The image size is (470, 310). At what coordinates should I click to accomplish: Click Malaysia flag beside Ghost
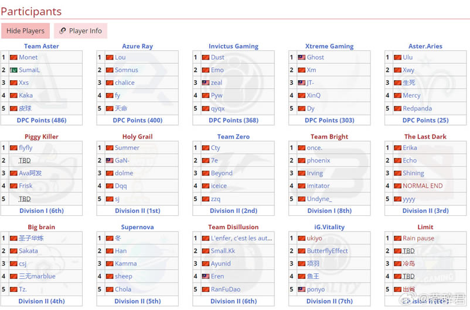point(301,57)
